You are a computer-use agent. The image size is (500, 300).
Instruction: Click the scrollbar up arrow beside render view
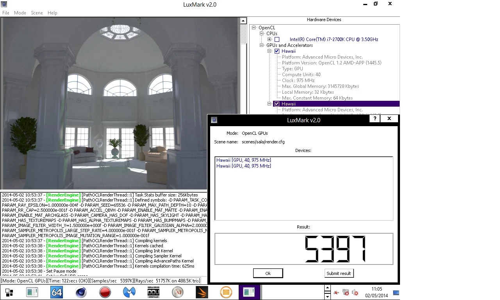(x=243, y=21)
